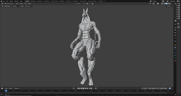The image size is (181, 96).
Task: Open the Help menu
Action: (21, 1)
